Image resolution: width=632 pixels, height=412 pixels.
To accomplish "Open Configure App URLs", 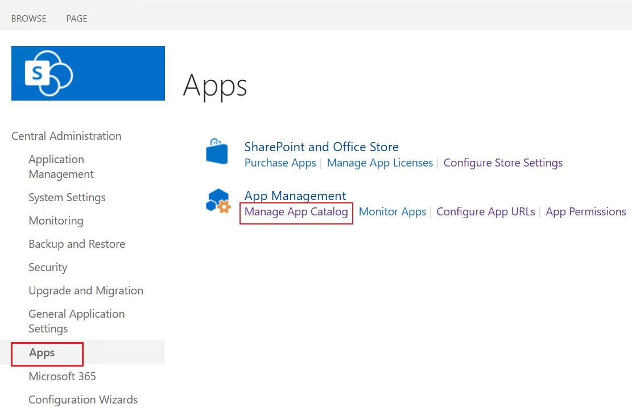I will pyautogui.click(x=486, y=211).
